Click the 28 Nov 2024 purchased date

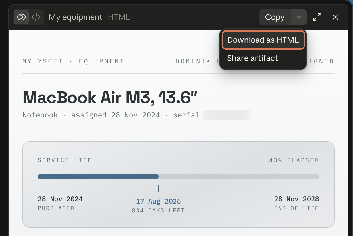60,199
